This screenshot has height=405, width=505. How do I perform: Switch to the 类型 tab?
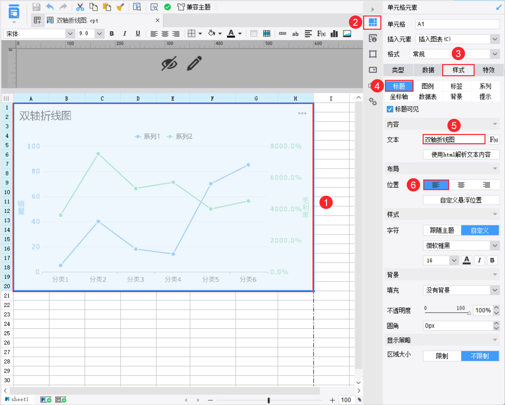point(398,70)
